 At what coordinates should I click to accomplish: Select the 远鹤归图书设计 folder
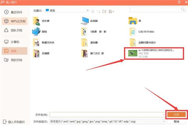tap(143, 42)
